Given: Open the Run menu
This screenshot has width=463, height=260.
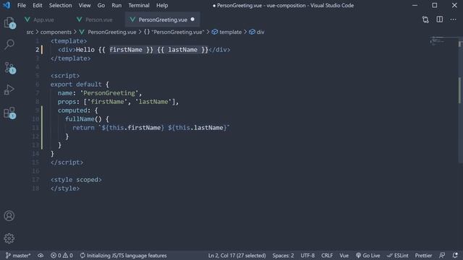Looking at the screenshot, I should pyautogui.click(x=116, y=5).
